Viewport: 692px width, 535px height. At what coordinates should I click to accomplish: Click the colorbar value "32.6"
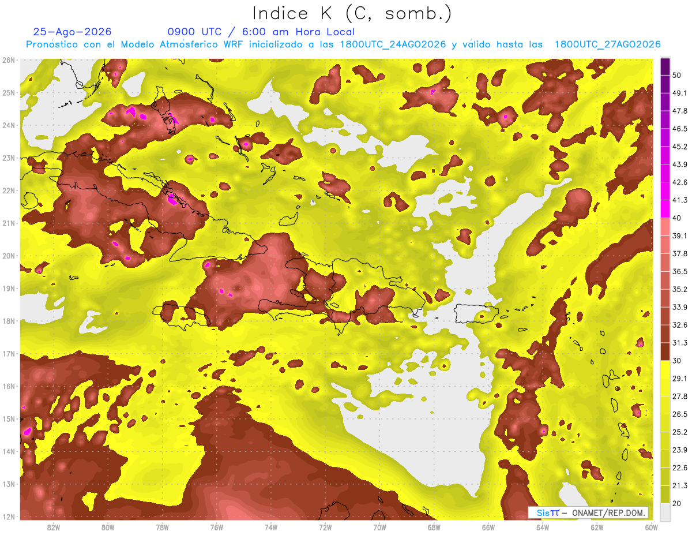point(679,325)
